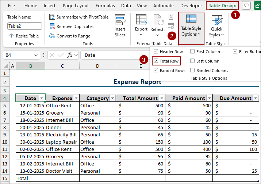Screen dimensions: 261x184
Task: Click the Table Style Options button
Action: [191, 28]
